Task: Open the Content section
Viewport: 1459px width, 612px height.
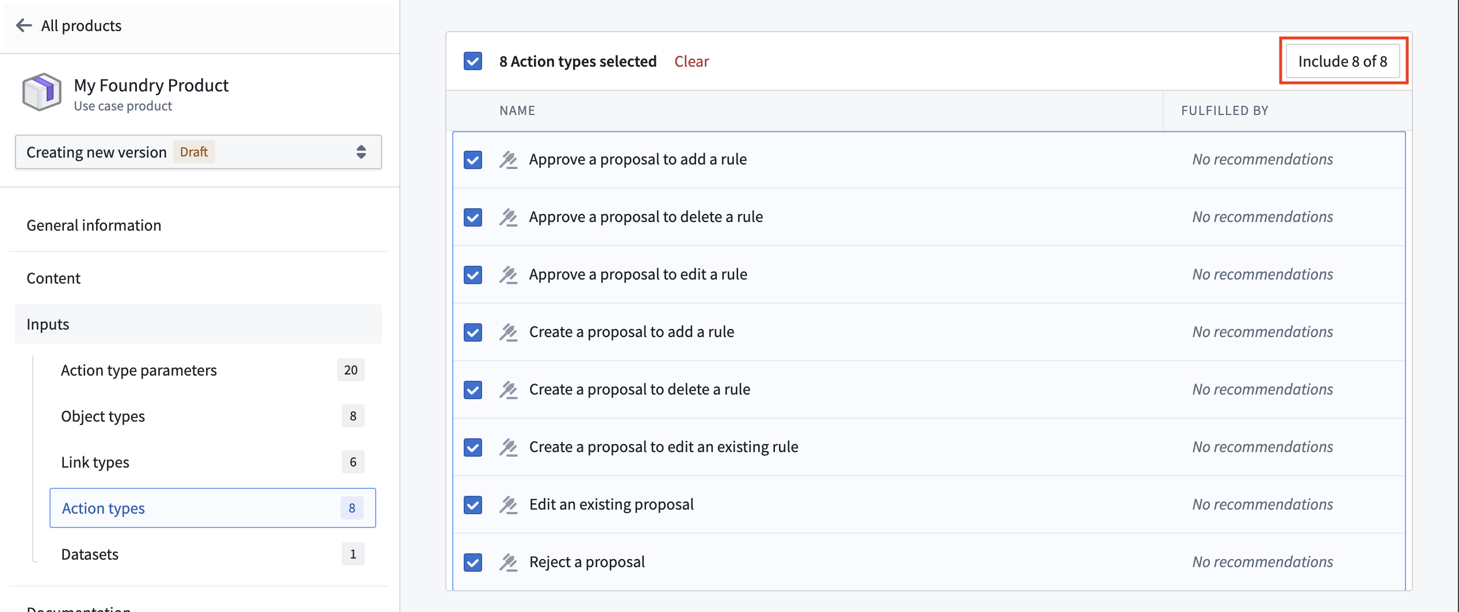Action: (x=198, y=278)
